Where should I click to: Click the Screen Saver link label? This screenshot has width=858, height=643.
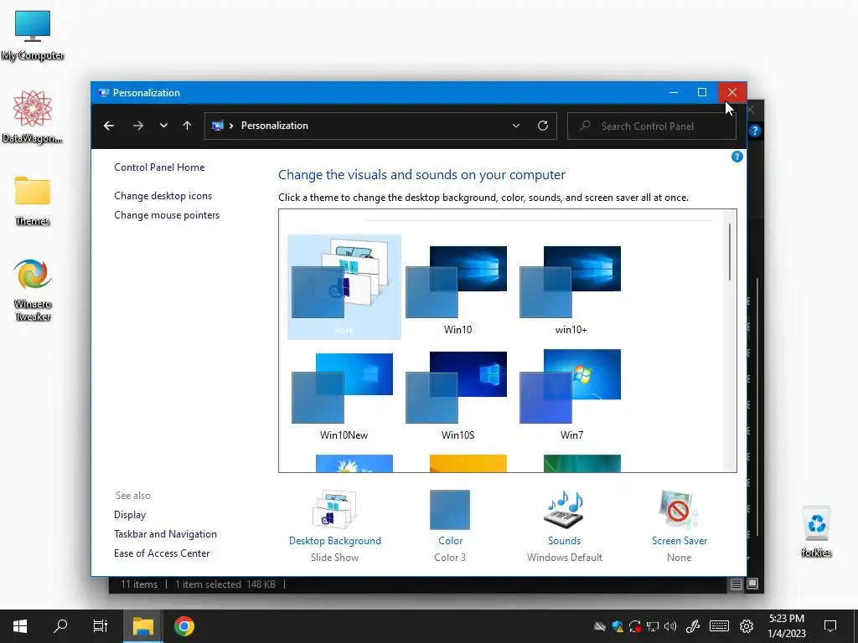coord(680,541)
